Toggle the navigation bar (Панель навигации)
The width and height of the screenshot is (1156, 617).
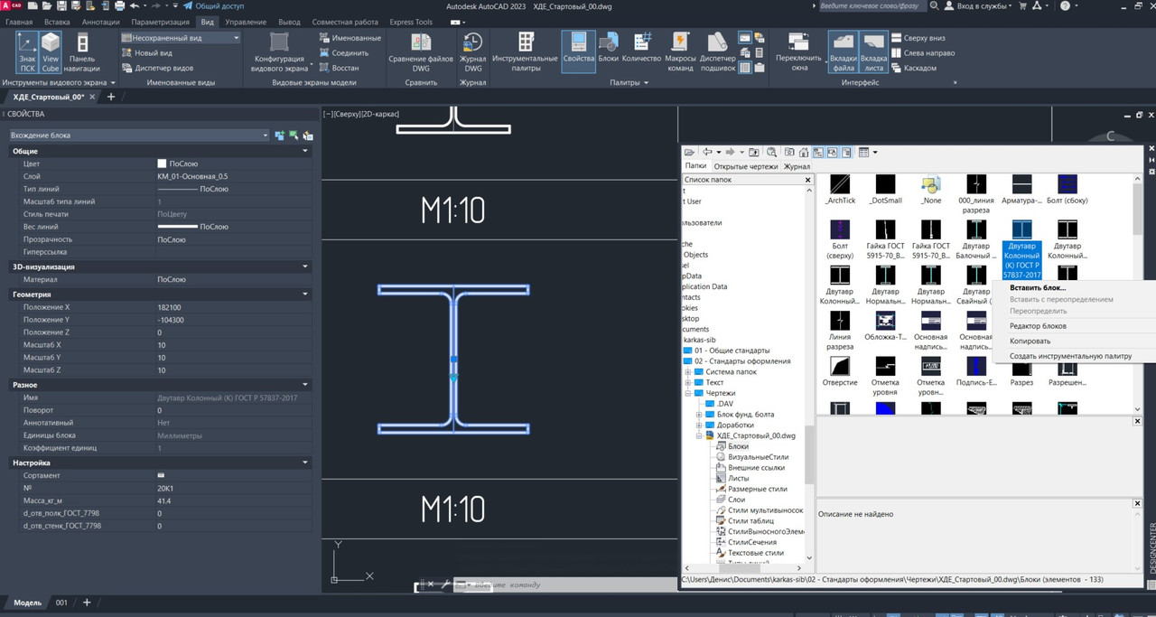click(82, 53)
